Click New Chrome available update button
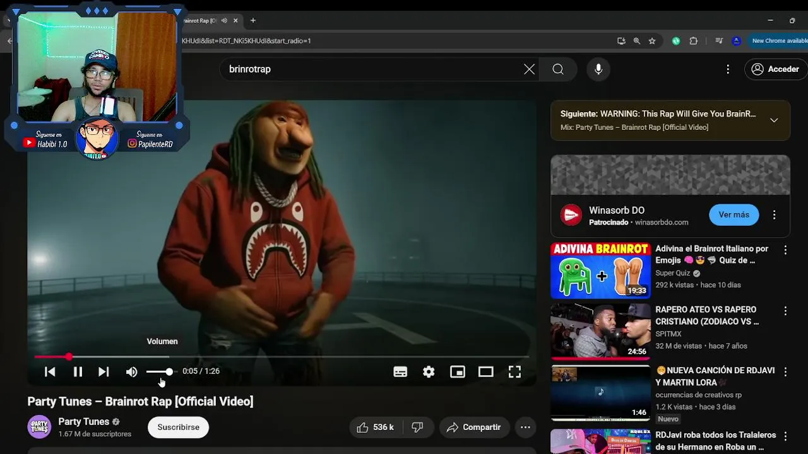808x454 pixels. point(779,41)
